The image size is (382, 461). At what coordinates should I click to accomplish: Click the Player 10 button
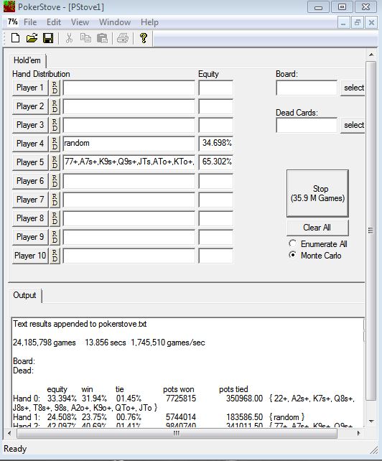(x=30, y=256)
